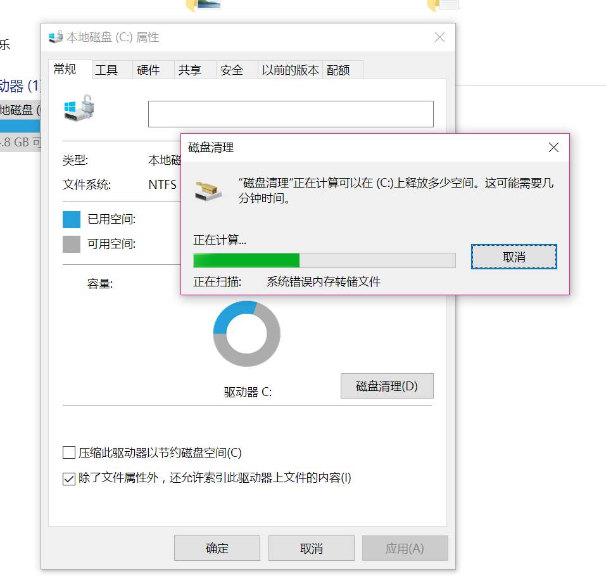Screen dimensions: 606x576
Task: Click the Disk Cleanup broom drive icon
Action: click(208, 191)
